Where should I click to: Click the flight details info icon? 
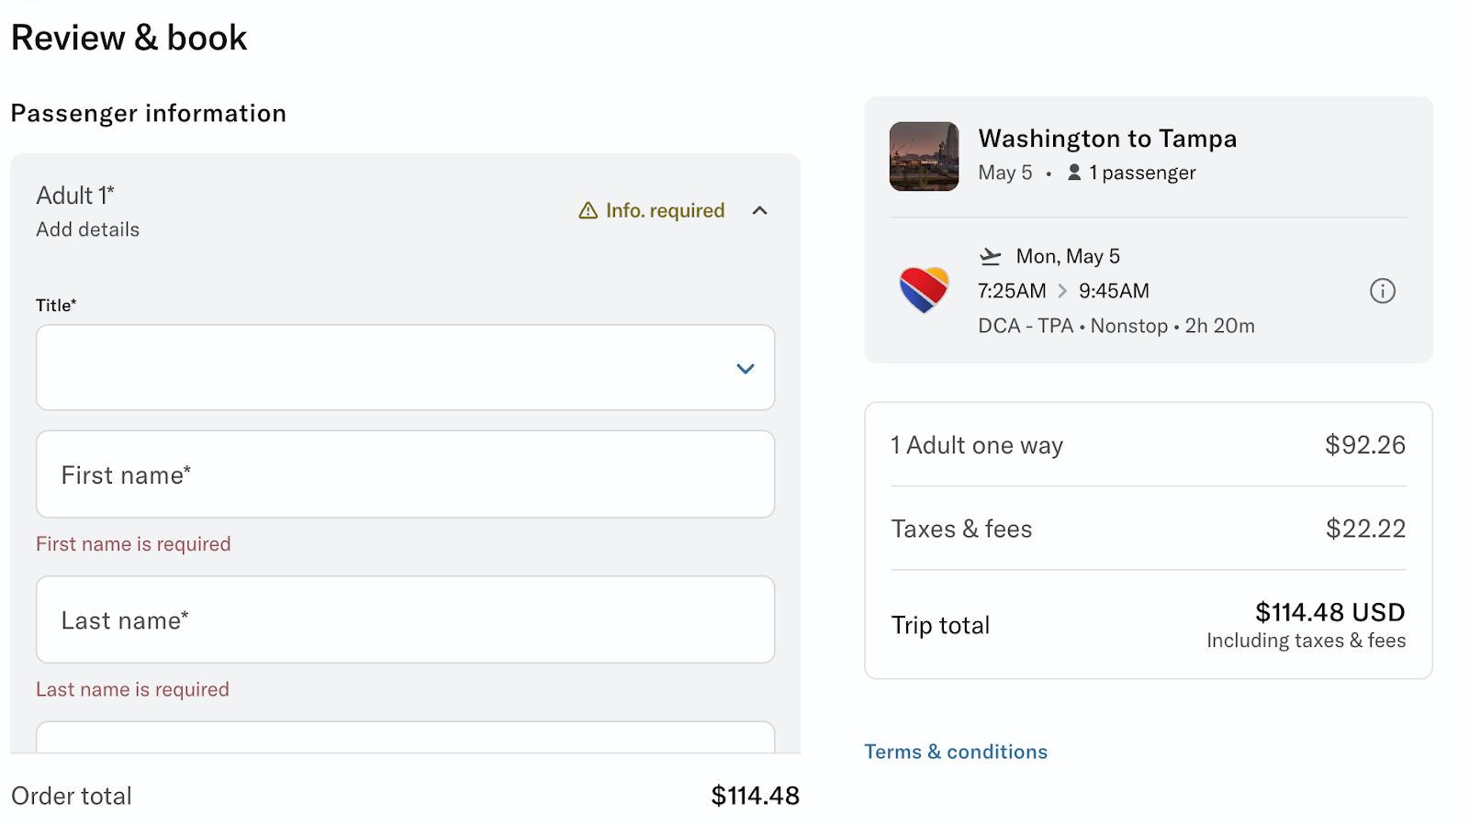(x=1382, y=291)
